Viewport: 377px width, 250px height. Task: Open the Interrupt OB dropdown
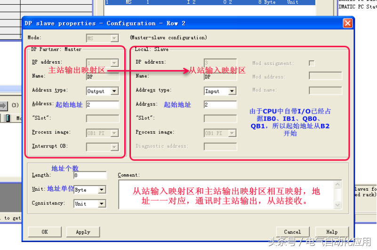114,147
